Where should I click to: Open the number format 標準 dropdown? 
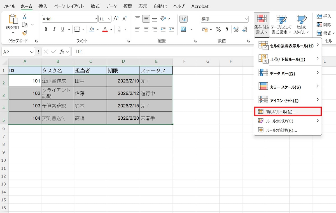point(246,19)
